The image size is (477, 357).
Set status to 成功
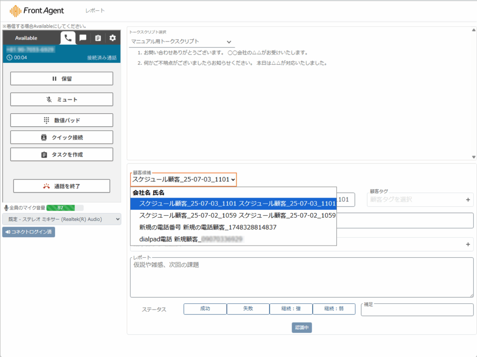(x=205, y=309)
